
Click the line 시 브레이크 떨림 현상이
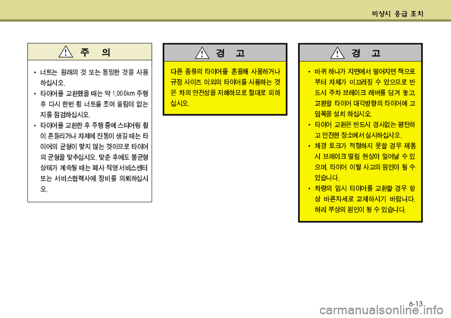(x=365, y=157)
